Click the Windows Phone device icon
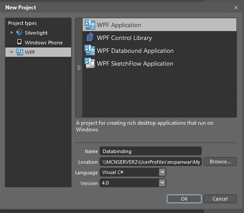The width and height of the screenshot is (244, 213). [x=20, y=42]
